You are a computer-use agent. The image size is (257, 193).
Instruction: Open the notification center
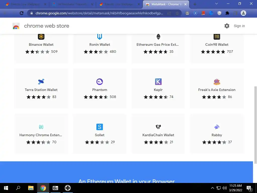[249, 188]
